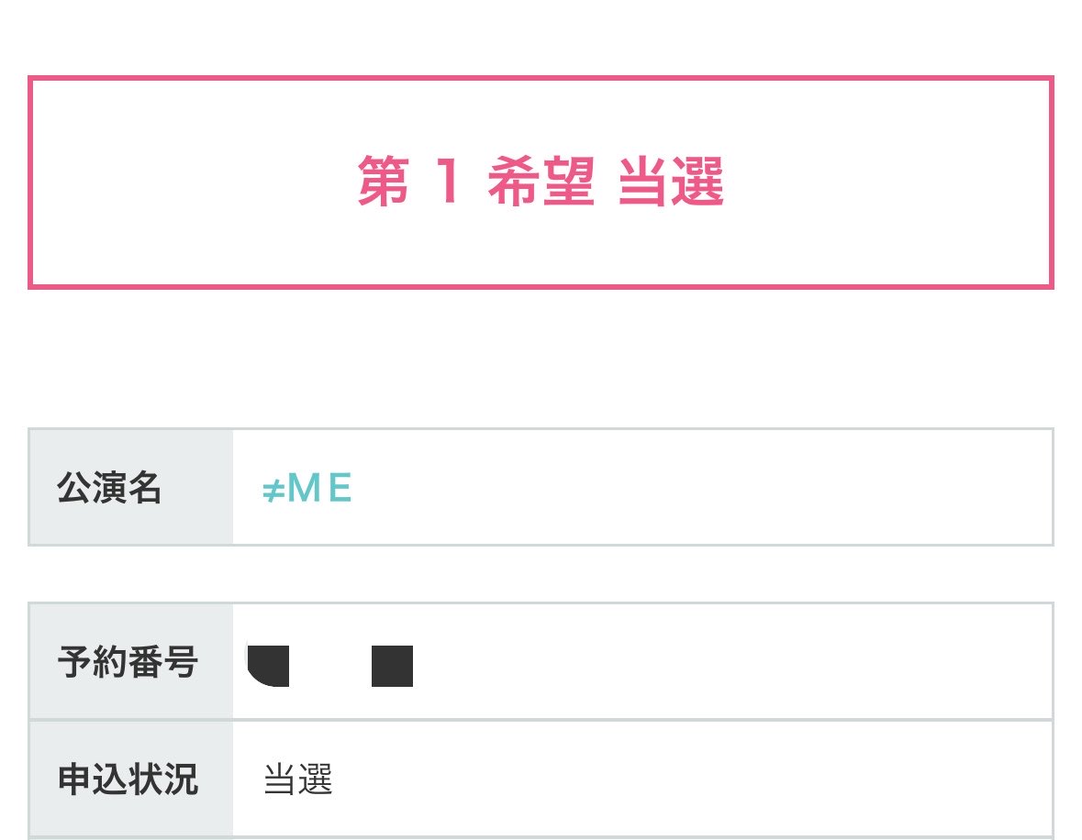
Task: Click the 第 character in pink banner
Action: 384,182
